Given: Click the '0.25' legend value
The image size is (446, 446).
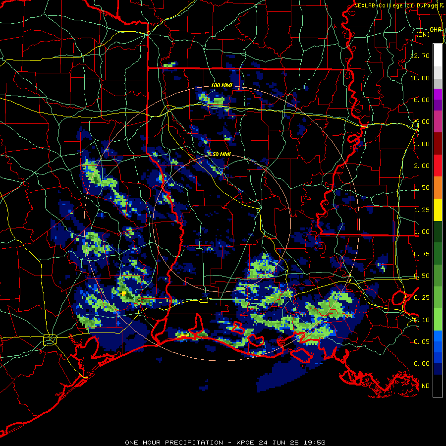Looking at the screenshot, I should (x=422, y=298).
